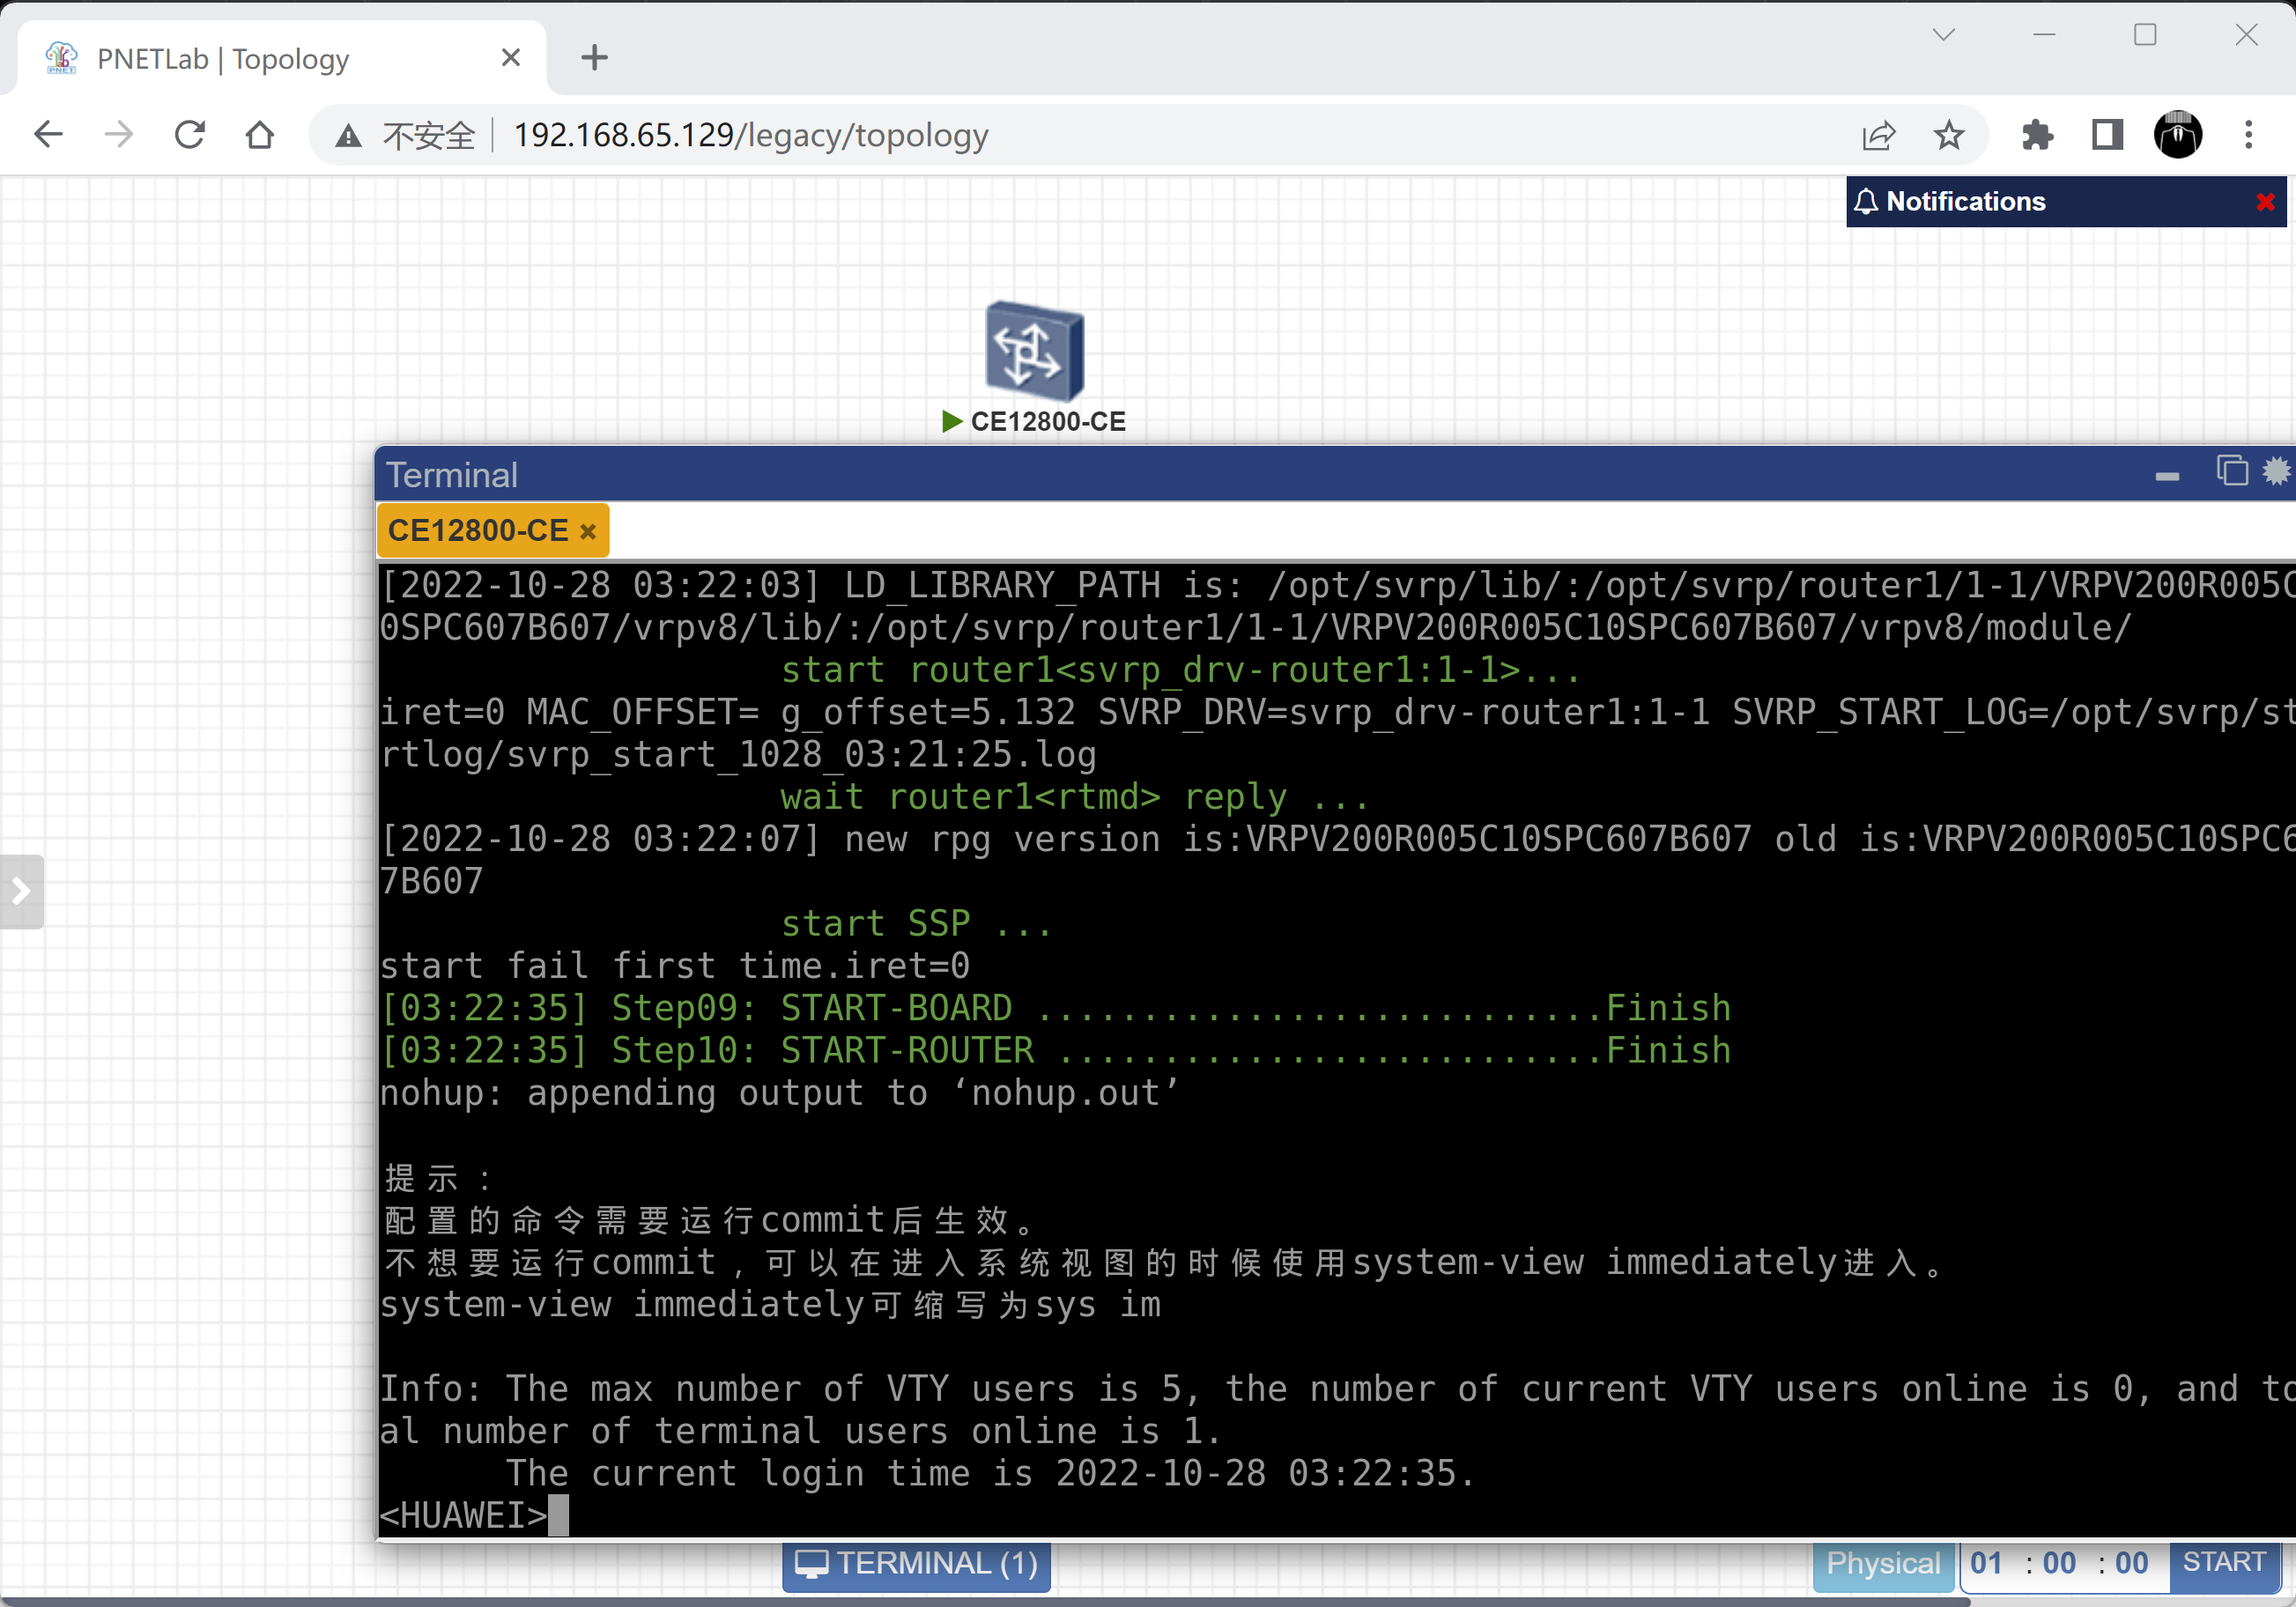Select the PNETLab | Topology browser tab
The image size is (2296, 1607).
pyautogui.click(x=281, y=59)
